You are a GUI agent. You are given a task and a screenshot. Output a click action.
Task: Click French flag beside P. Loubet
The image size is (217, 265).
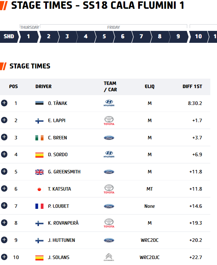39,206
